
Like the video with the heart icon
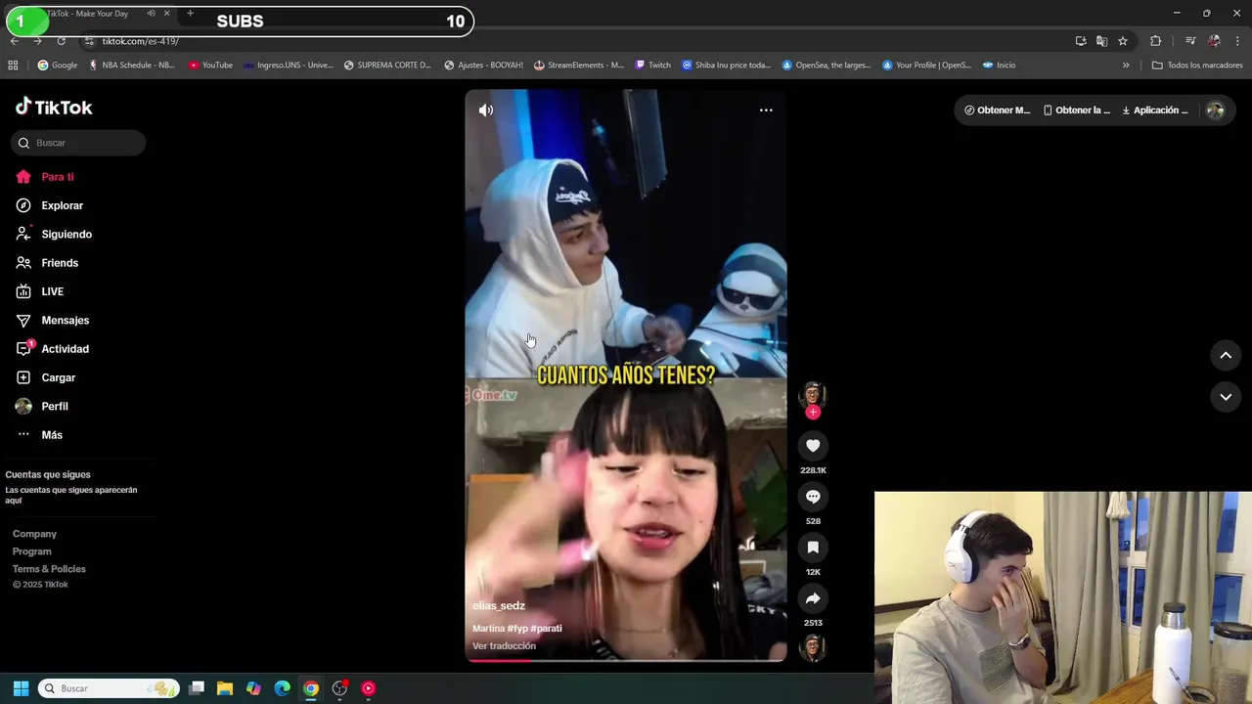813,446
